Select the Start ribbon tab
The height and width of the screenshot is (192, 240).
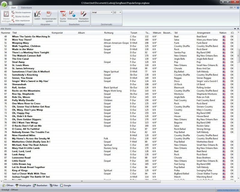(13, 8)
